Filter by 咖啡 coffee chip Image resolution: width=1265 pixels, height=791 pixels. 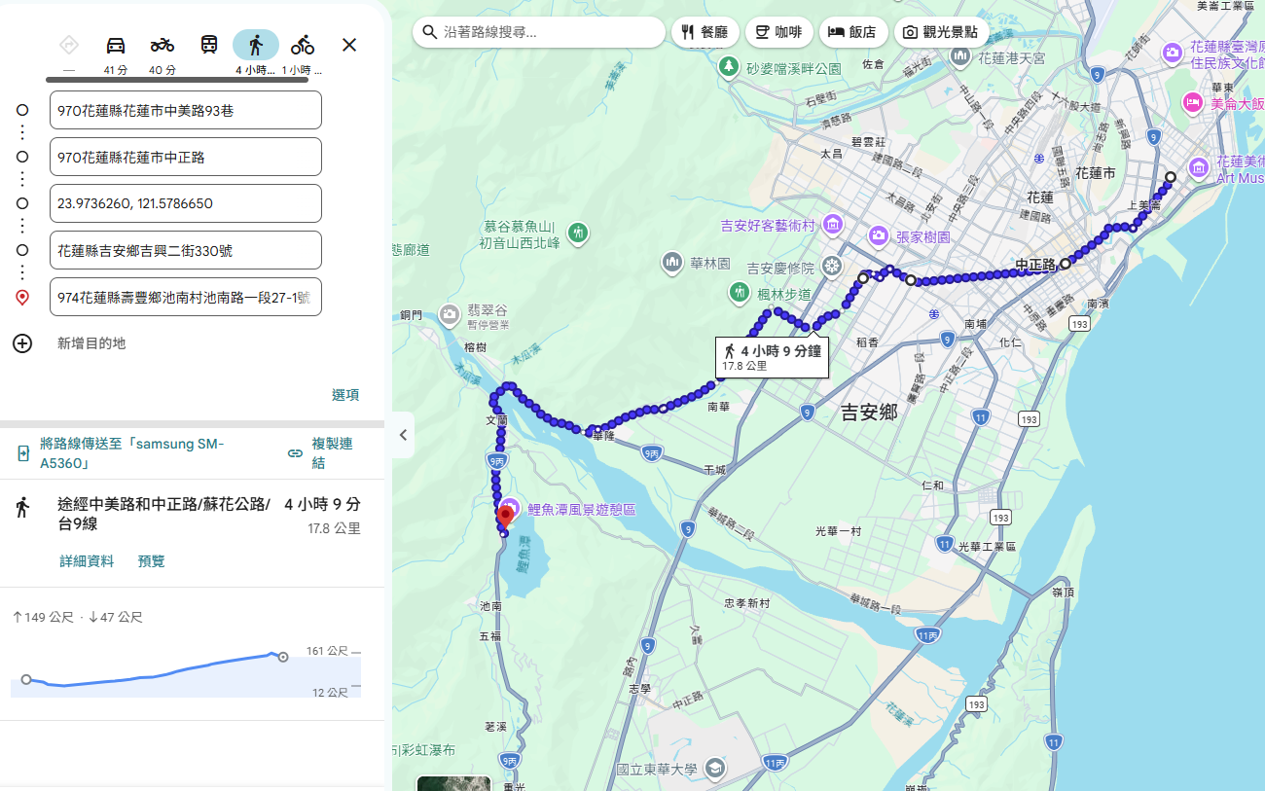(x=779, y=32)
